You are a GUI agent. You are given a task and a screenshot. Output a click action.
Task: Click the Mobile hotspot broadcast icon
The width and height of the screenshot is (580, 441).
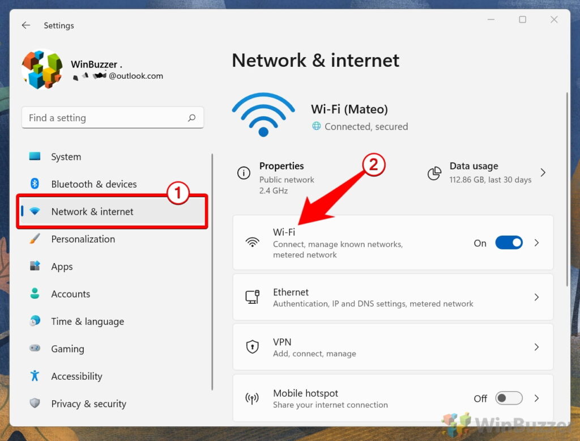click(x=253, y=398)
